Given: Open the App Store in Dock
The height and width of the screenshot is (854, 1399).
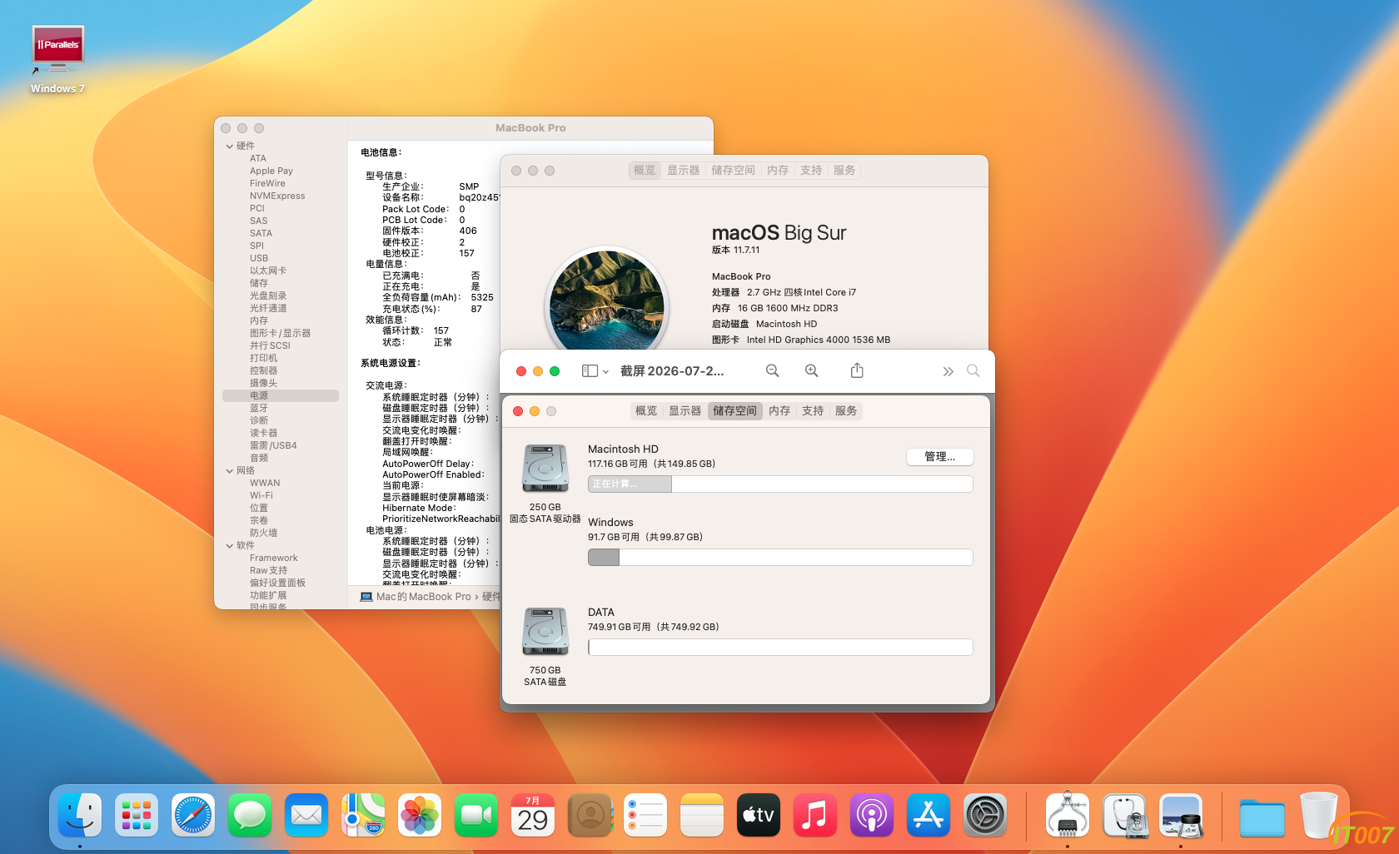Looking at the screenshot, I should [929, 815].
